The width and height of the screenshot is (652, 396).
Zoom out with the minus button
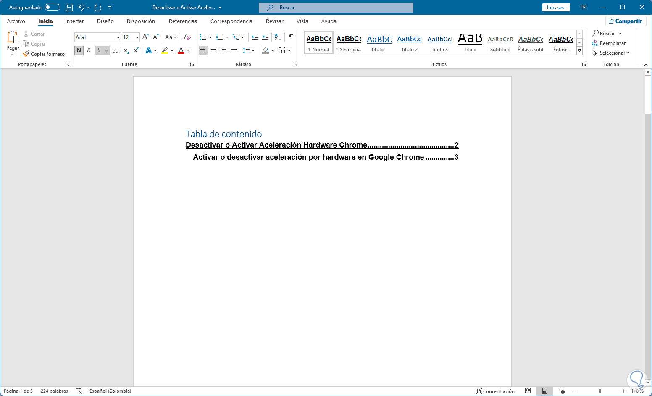pos(574,391)
